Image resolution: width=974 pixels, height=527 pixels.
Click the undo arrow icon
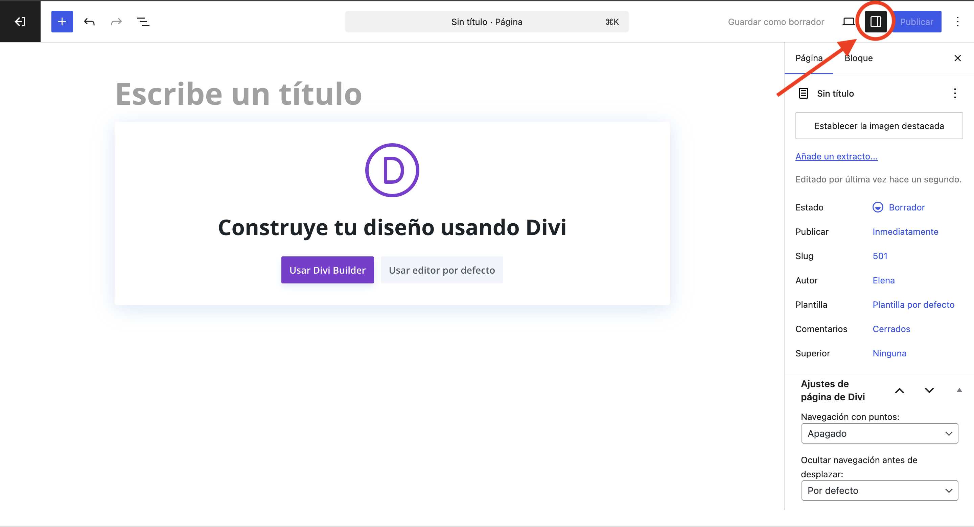(x=89, y=22)
